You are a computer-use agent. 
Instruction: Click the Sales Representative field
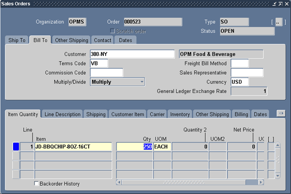247,73
